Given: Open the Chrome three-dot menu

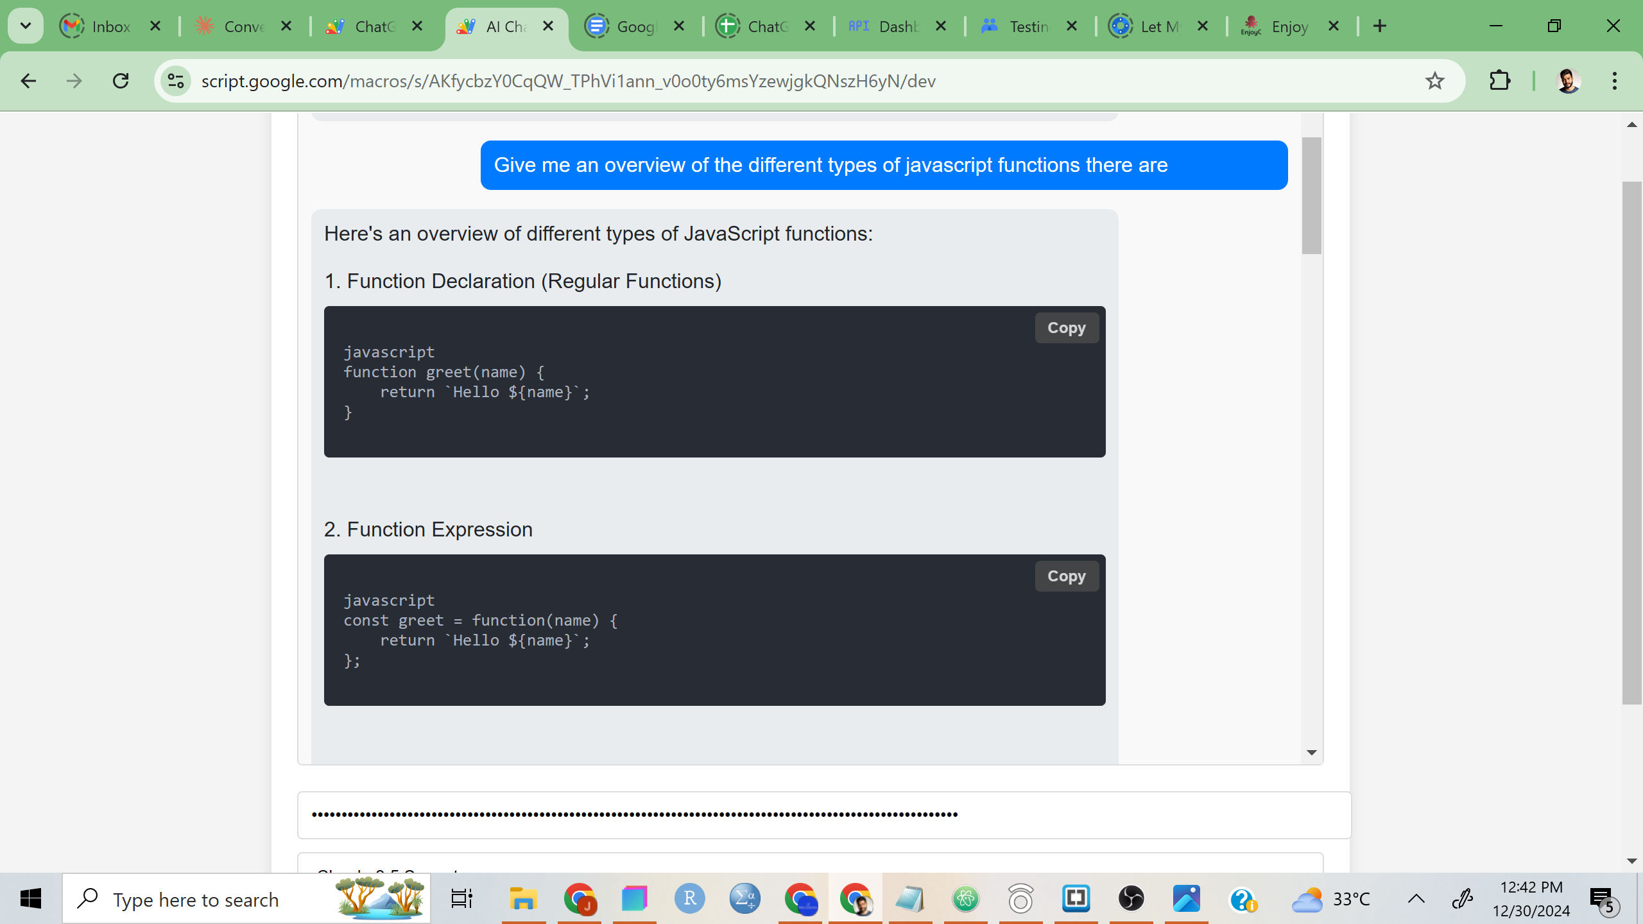Looking at the screenshot, I should coord(1614,81).
